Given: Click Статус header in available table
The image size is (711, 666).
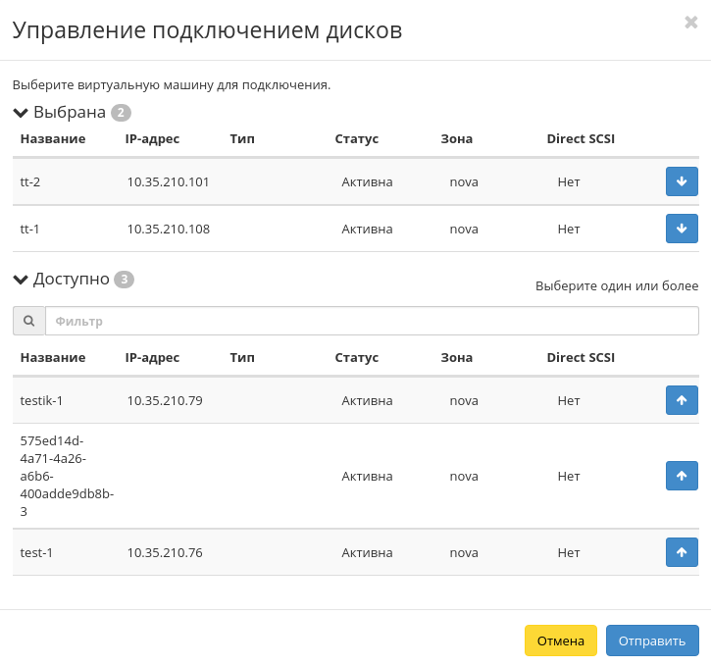Looking at the screenshot, I should pos(356,357).
